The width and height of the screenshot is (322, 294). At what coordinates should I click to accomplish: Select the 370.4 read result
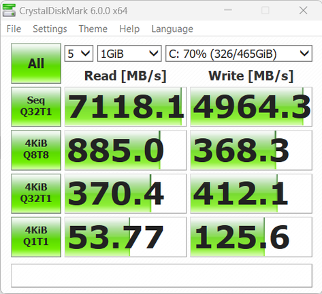pyautogui.click(x=125, y=193)
